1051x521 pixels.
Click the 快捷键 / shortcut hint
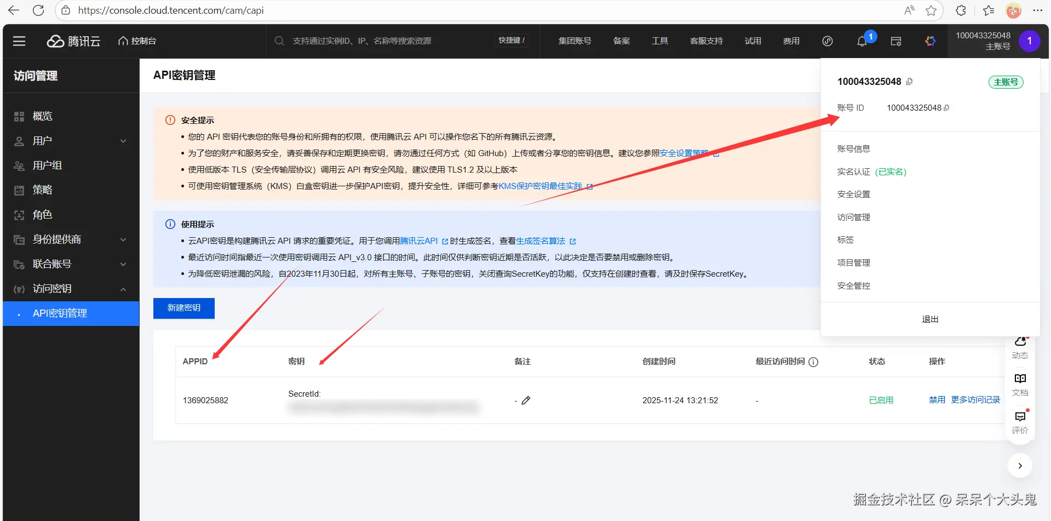click(x=512, y=41)
